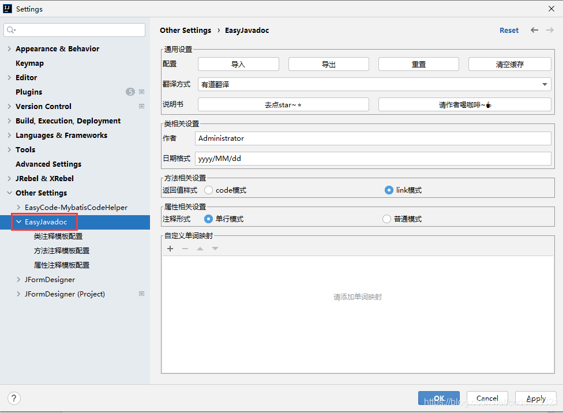Open the 翻译方式 dropdown showing 有道翻译
The image size is (563, 413).
(x=374, y=84)
